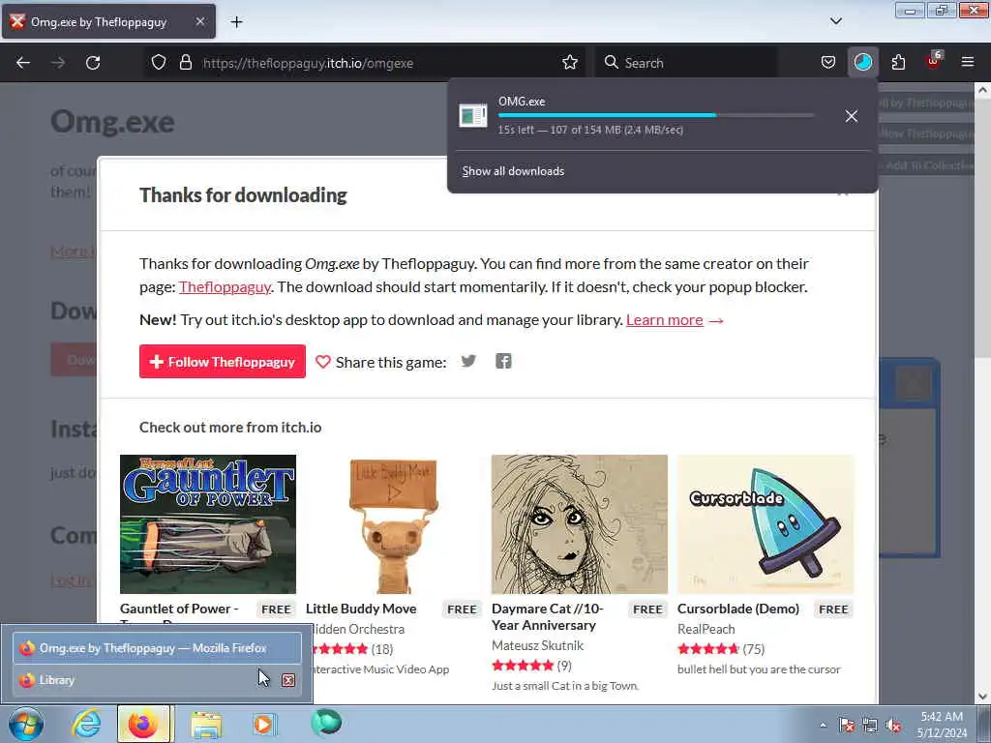Click in the Firefox Search box
Image resolution: width=991 pixels, height=743 pixels.
[x=686, y=63]
